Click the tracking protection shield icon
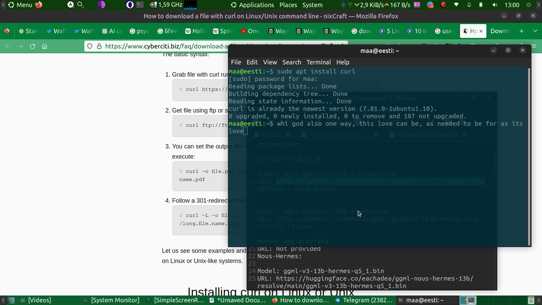This screenshot has height=305, width=542. [90, 46]
